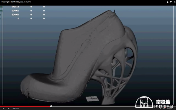Toggle fullscreen mode in the player

174,109
